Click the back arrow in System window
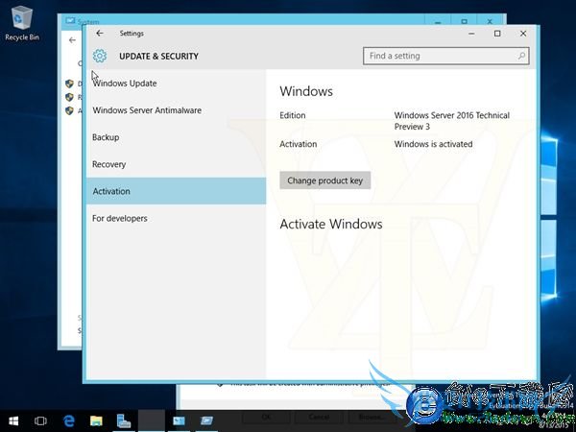Viewport: 576px width, 432px height. pyautogui.click(x=72, y=40)
